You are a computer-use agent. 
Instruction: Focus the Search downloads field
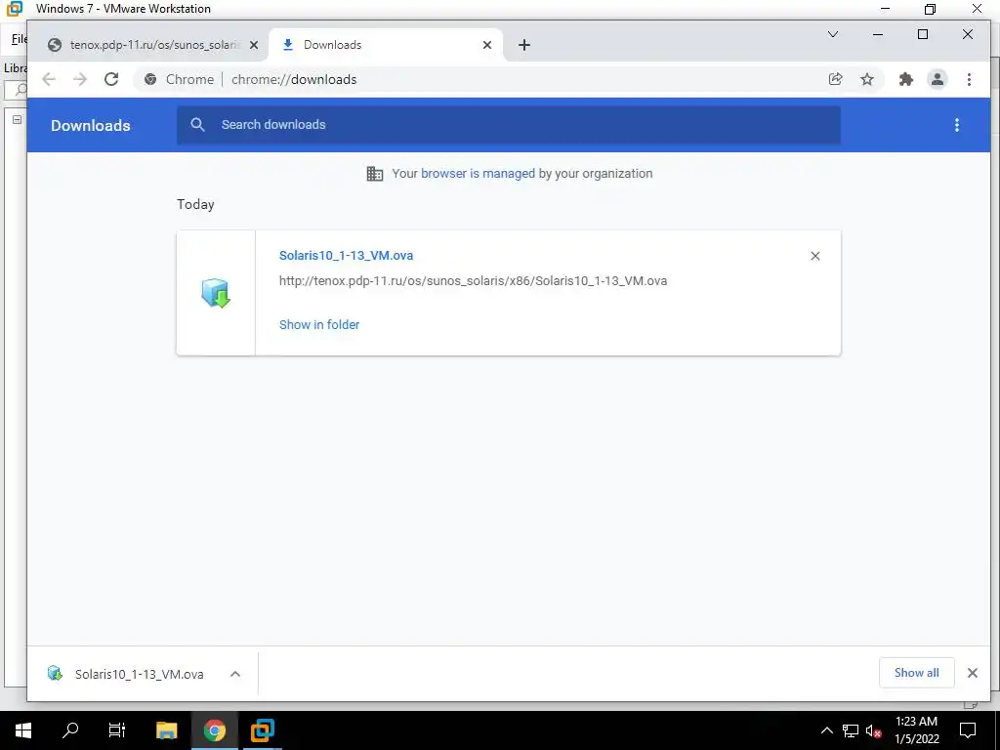tap(508, 125)
